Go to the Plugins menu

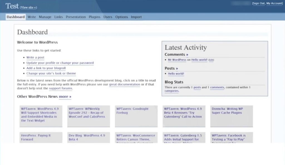(95, 17)
